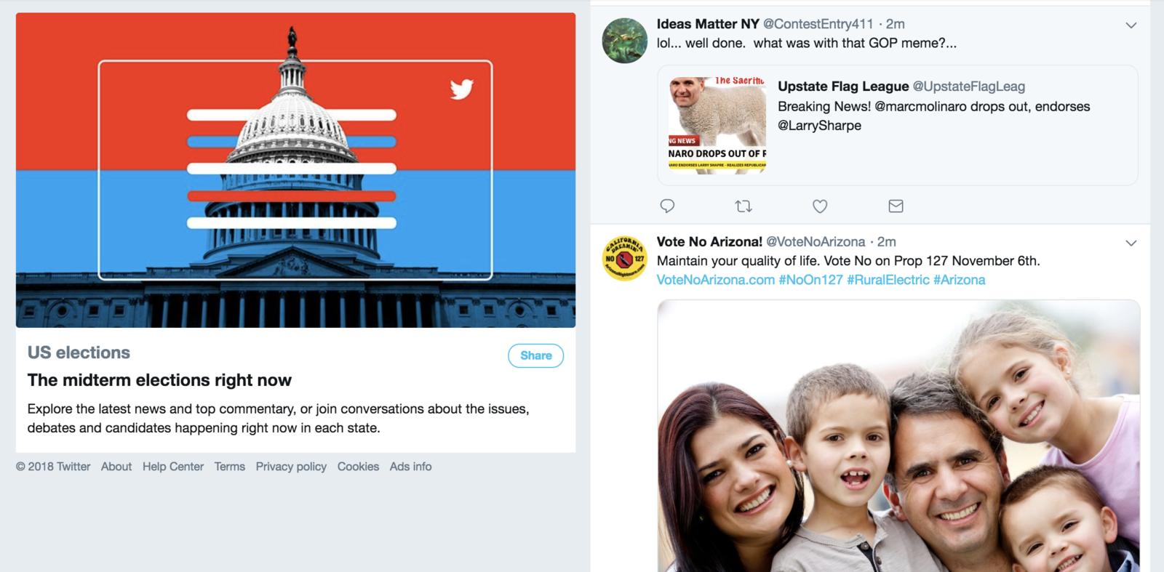Screen dimensions: 1164x572
Task: Click the Twitter bird logo on elections banner
Action: pyautogui.click(x=462, y=89)
